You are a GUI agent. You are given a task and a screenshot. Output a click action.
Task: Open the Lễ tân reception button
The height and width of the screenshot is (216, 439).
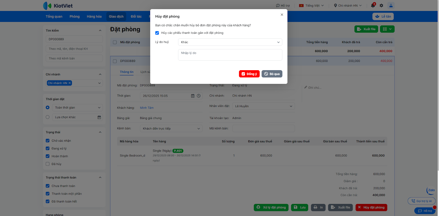tap(383, 16)
